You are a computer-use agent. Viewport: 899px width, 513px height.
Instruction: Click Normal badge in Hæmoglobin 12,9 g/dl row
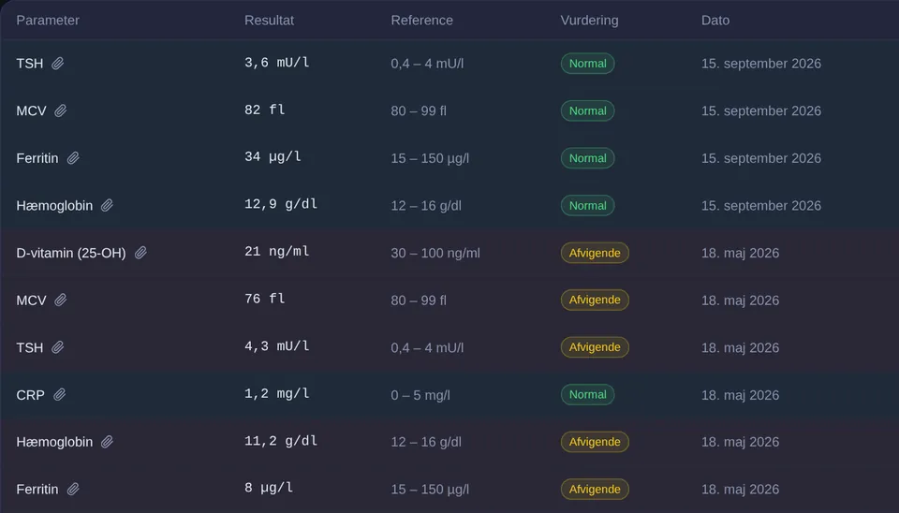click(588, 205)
